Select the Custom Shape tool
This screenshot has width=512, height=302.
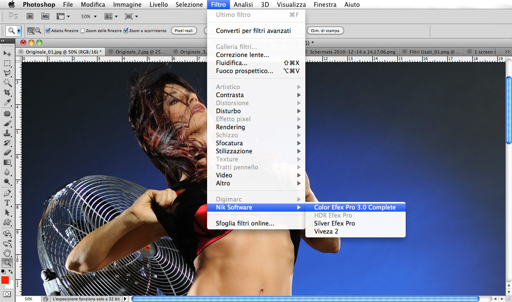7,223
